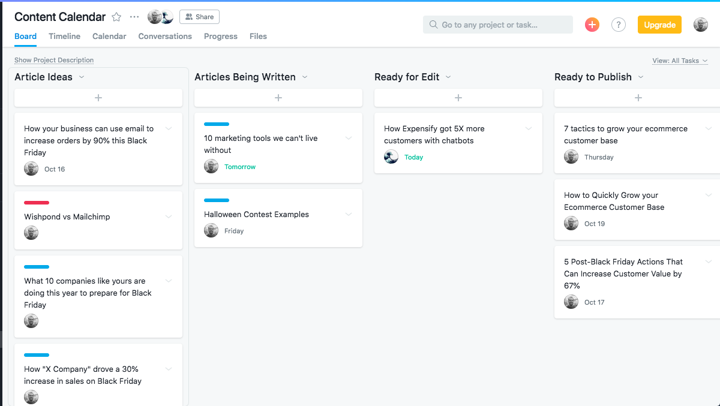Open the View: All Tasks filter dropdown
Viewport: 720px width, 406px height.
(680, 61)
